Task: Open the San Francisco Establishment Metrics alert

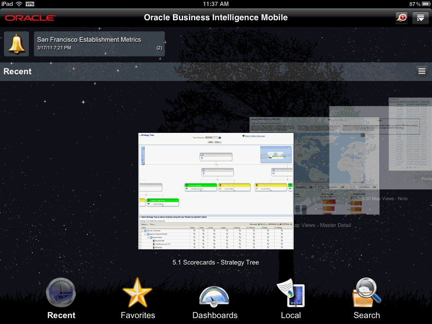Action: click(99, 43)
